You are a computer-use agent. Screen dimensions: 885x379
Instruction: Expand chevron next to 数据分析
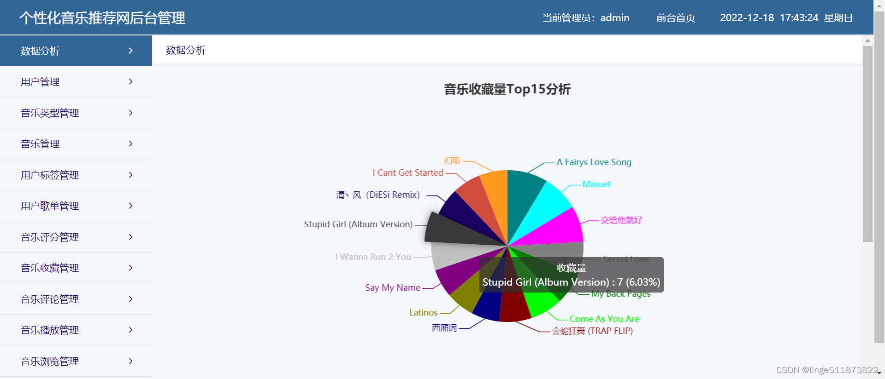131,51
